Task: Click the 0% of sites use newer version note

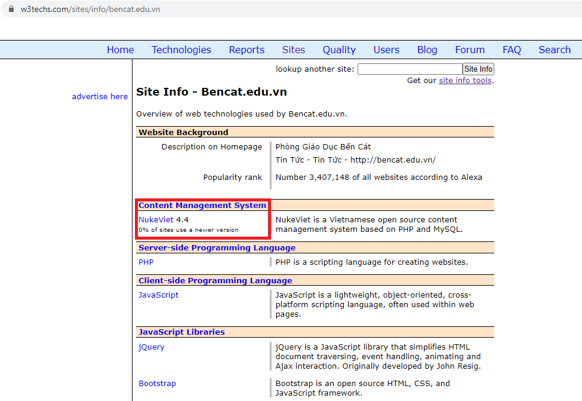Action: [x=189, y=230]
